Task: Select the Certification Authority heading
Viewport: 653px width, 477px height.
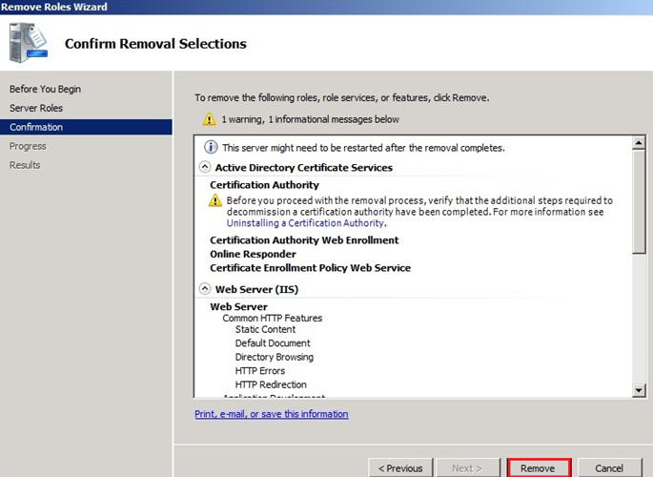Action: (264, 184)
